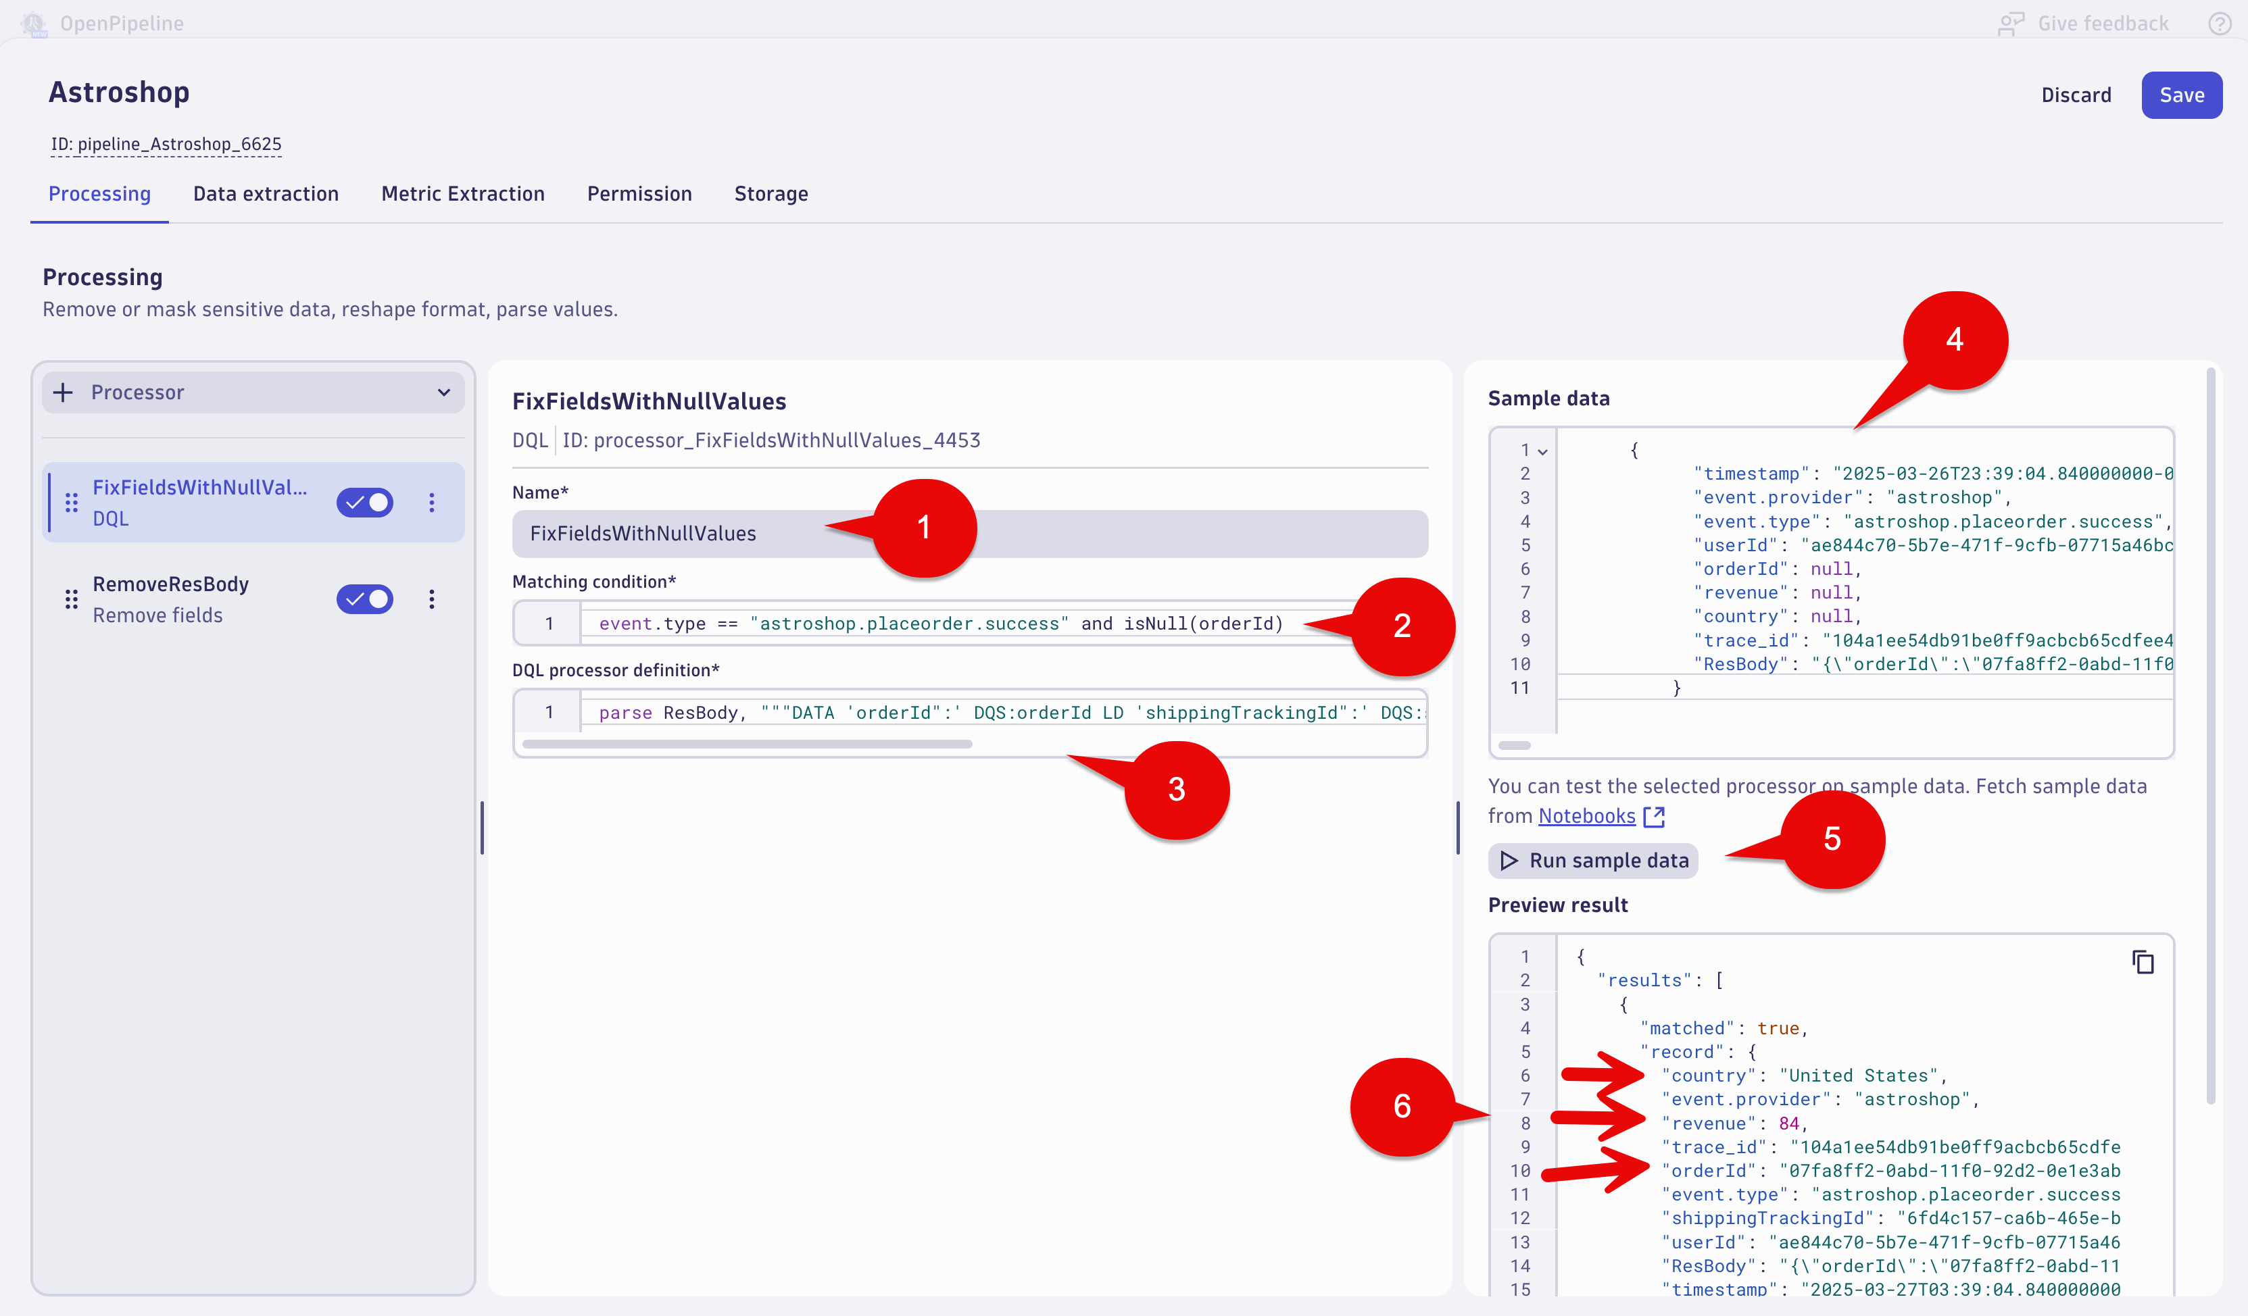This screenshot has height=1316, width=2248.
Task: Click the right panel vertical scrollbar
Action: coord(2211,736)
